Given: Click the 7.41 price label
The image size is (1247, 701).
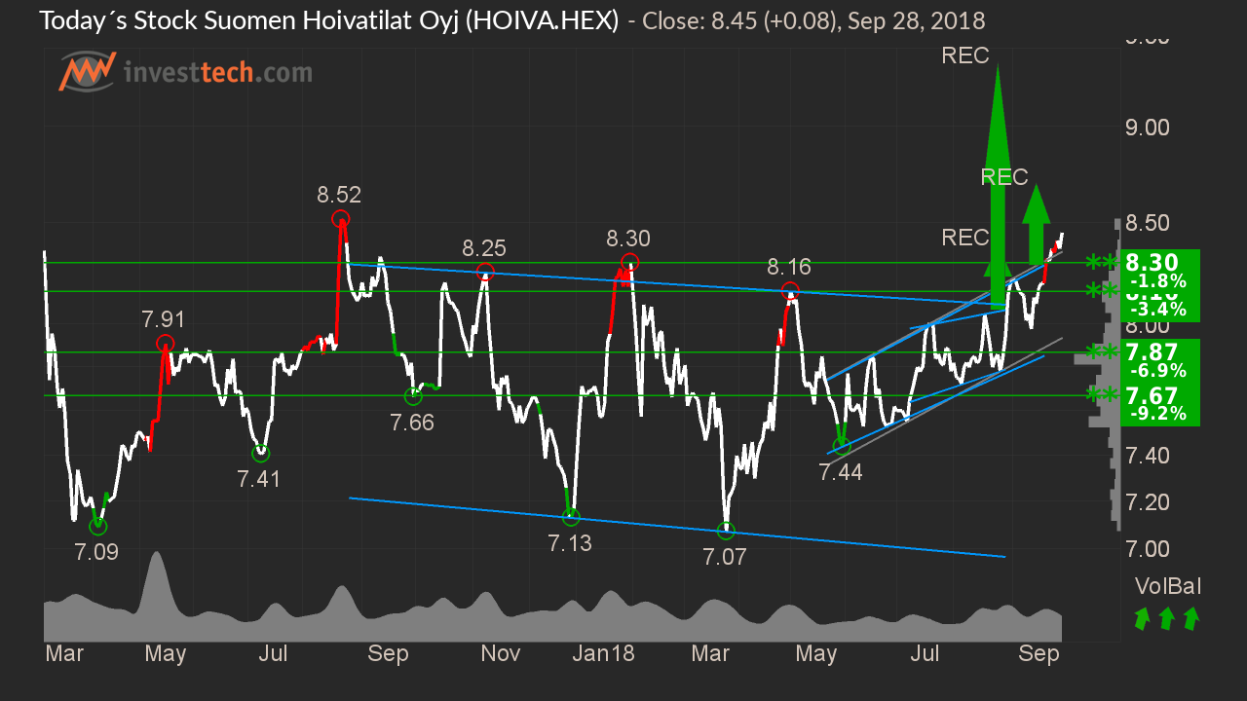Looking at the screenshot, I should click(258, 478).
